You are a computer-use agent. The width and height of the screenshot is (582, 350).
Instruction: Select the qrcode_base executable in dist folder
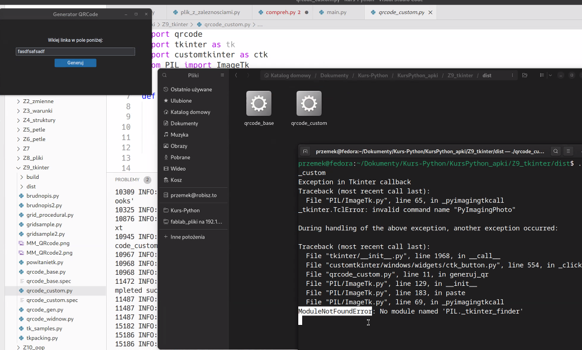(259, 108)
